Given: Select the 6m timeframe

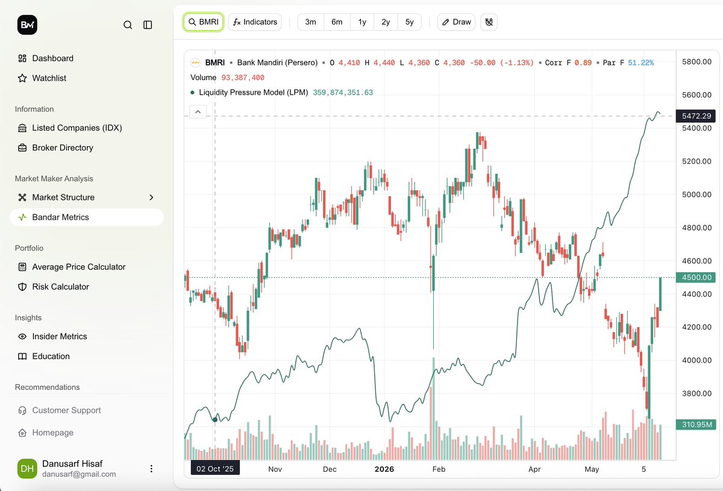Looking at the screenshot, I should coord(337,22).
